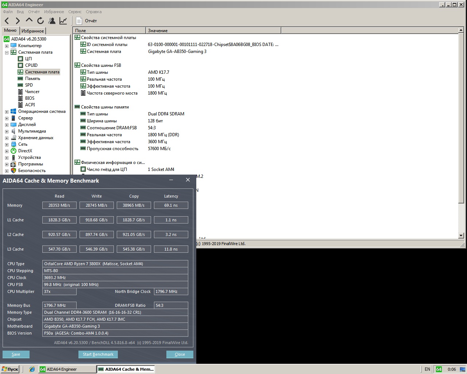The height and width of the screenshot is (374, 467).
Task: Expand the Операционная система node
Action: pos(7,112)
